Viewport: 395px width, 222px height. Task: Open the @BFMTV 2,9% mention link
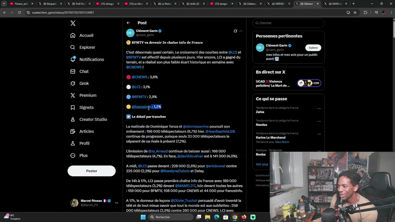139,97
